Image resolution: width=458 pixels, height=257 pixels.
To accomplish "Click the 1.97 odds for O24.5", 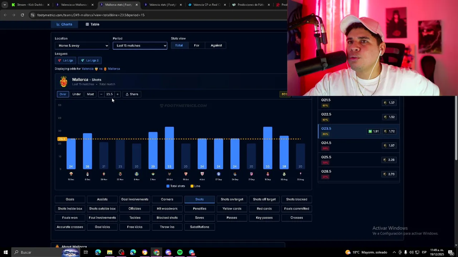I will click(x=389, y=146).
